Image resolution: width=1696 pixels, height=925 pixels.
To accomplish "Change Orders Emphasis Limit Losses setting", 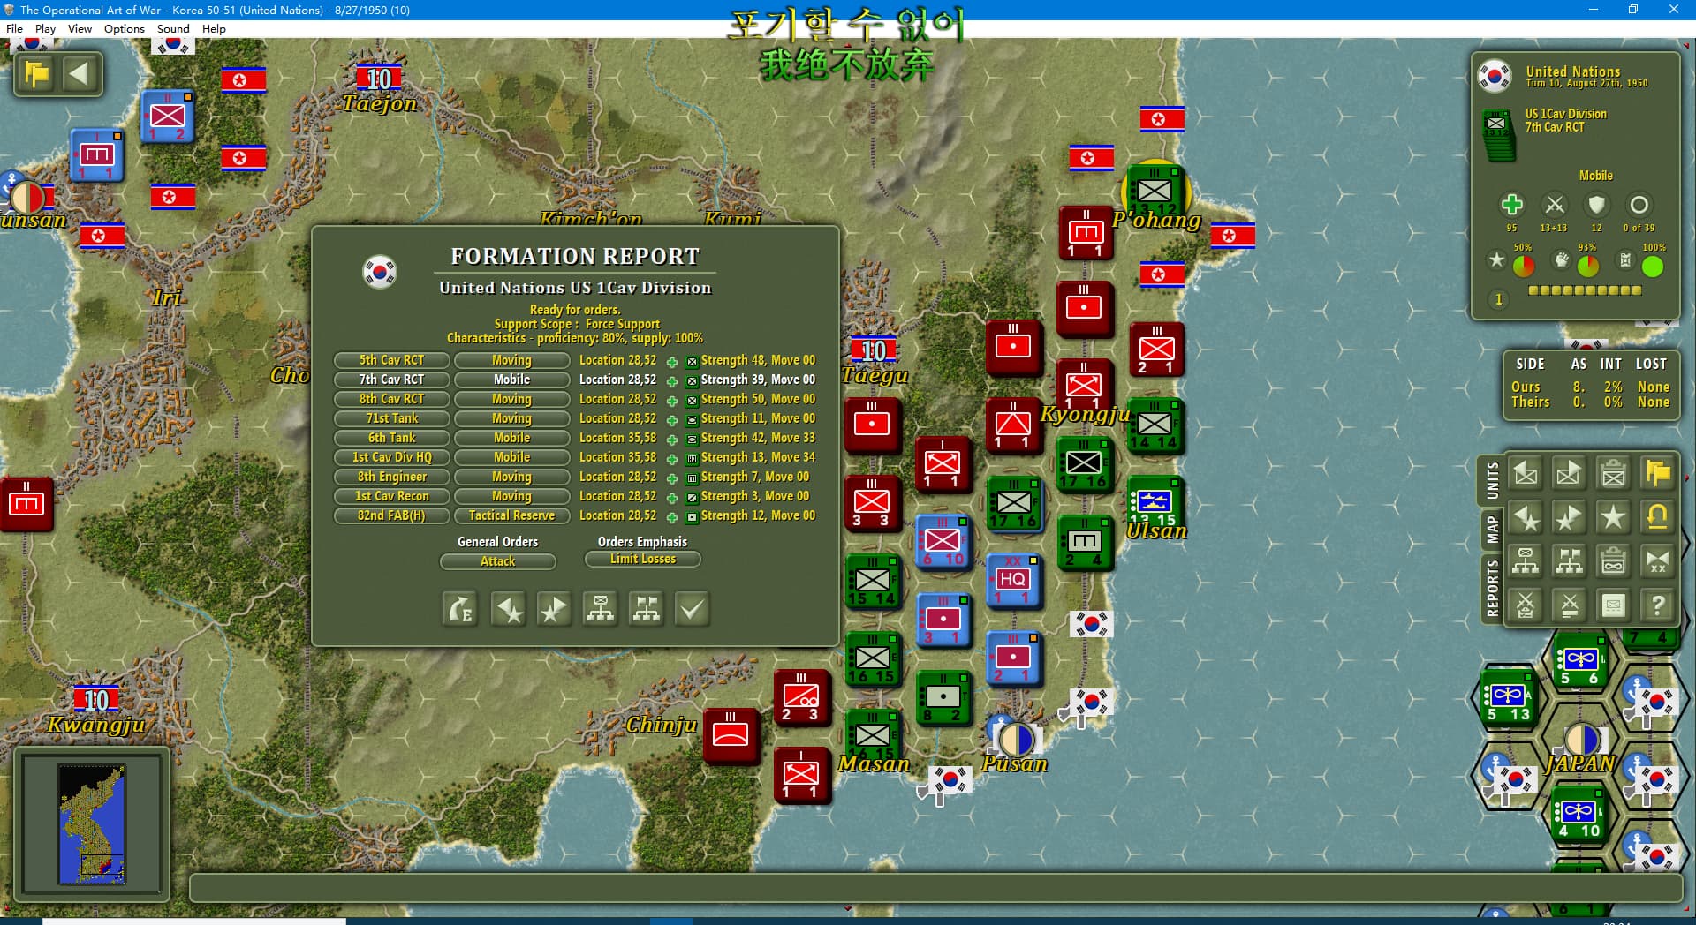I will 643,559.
